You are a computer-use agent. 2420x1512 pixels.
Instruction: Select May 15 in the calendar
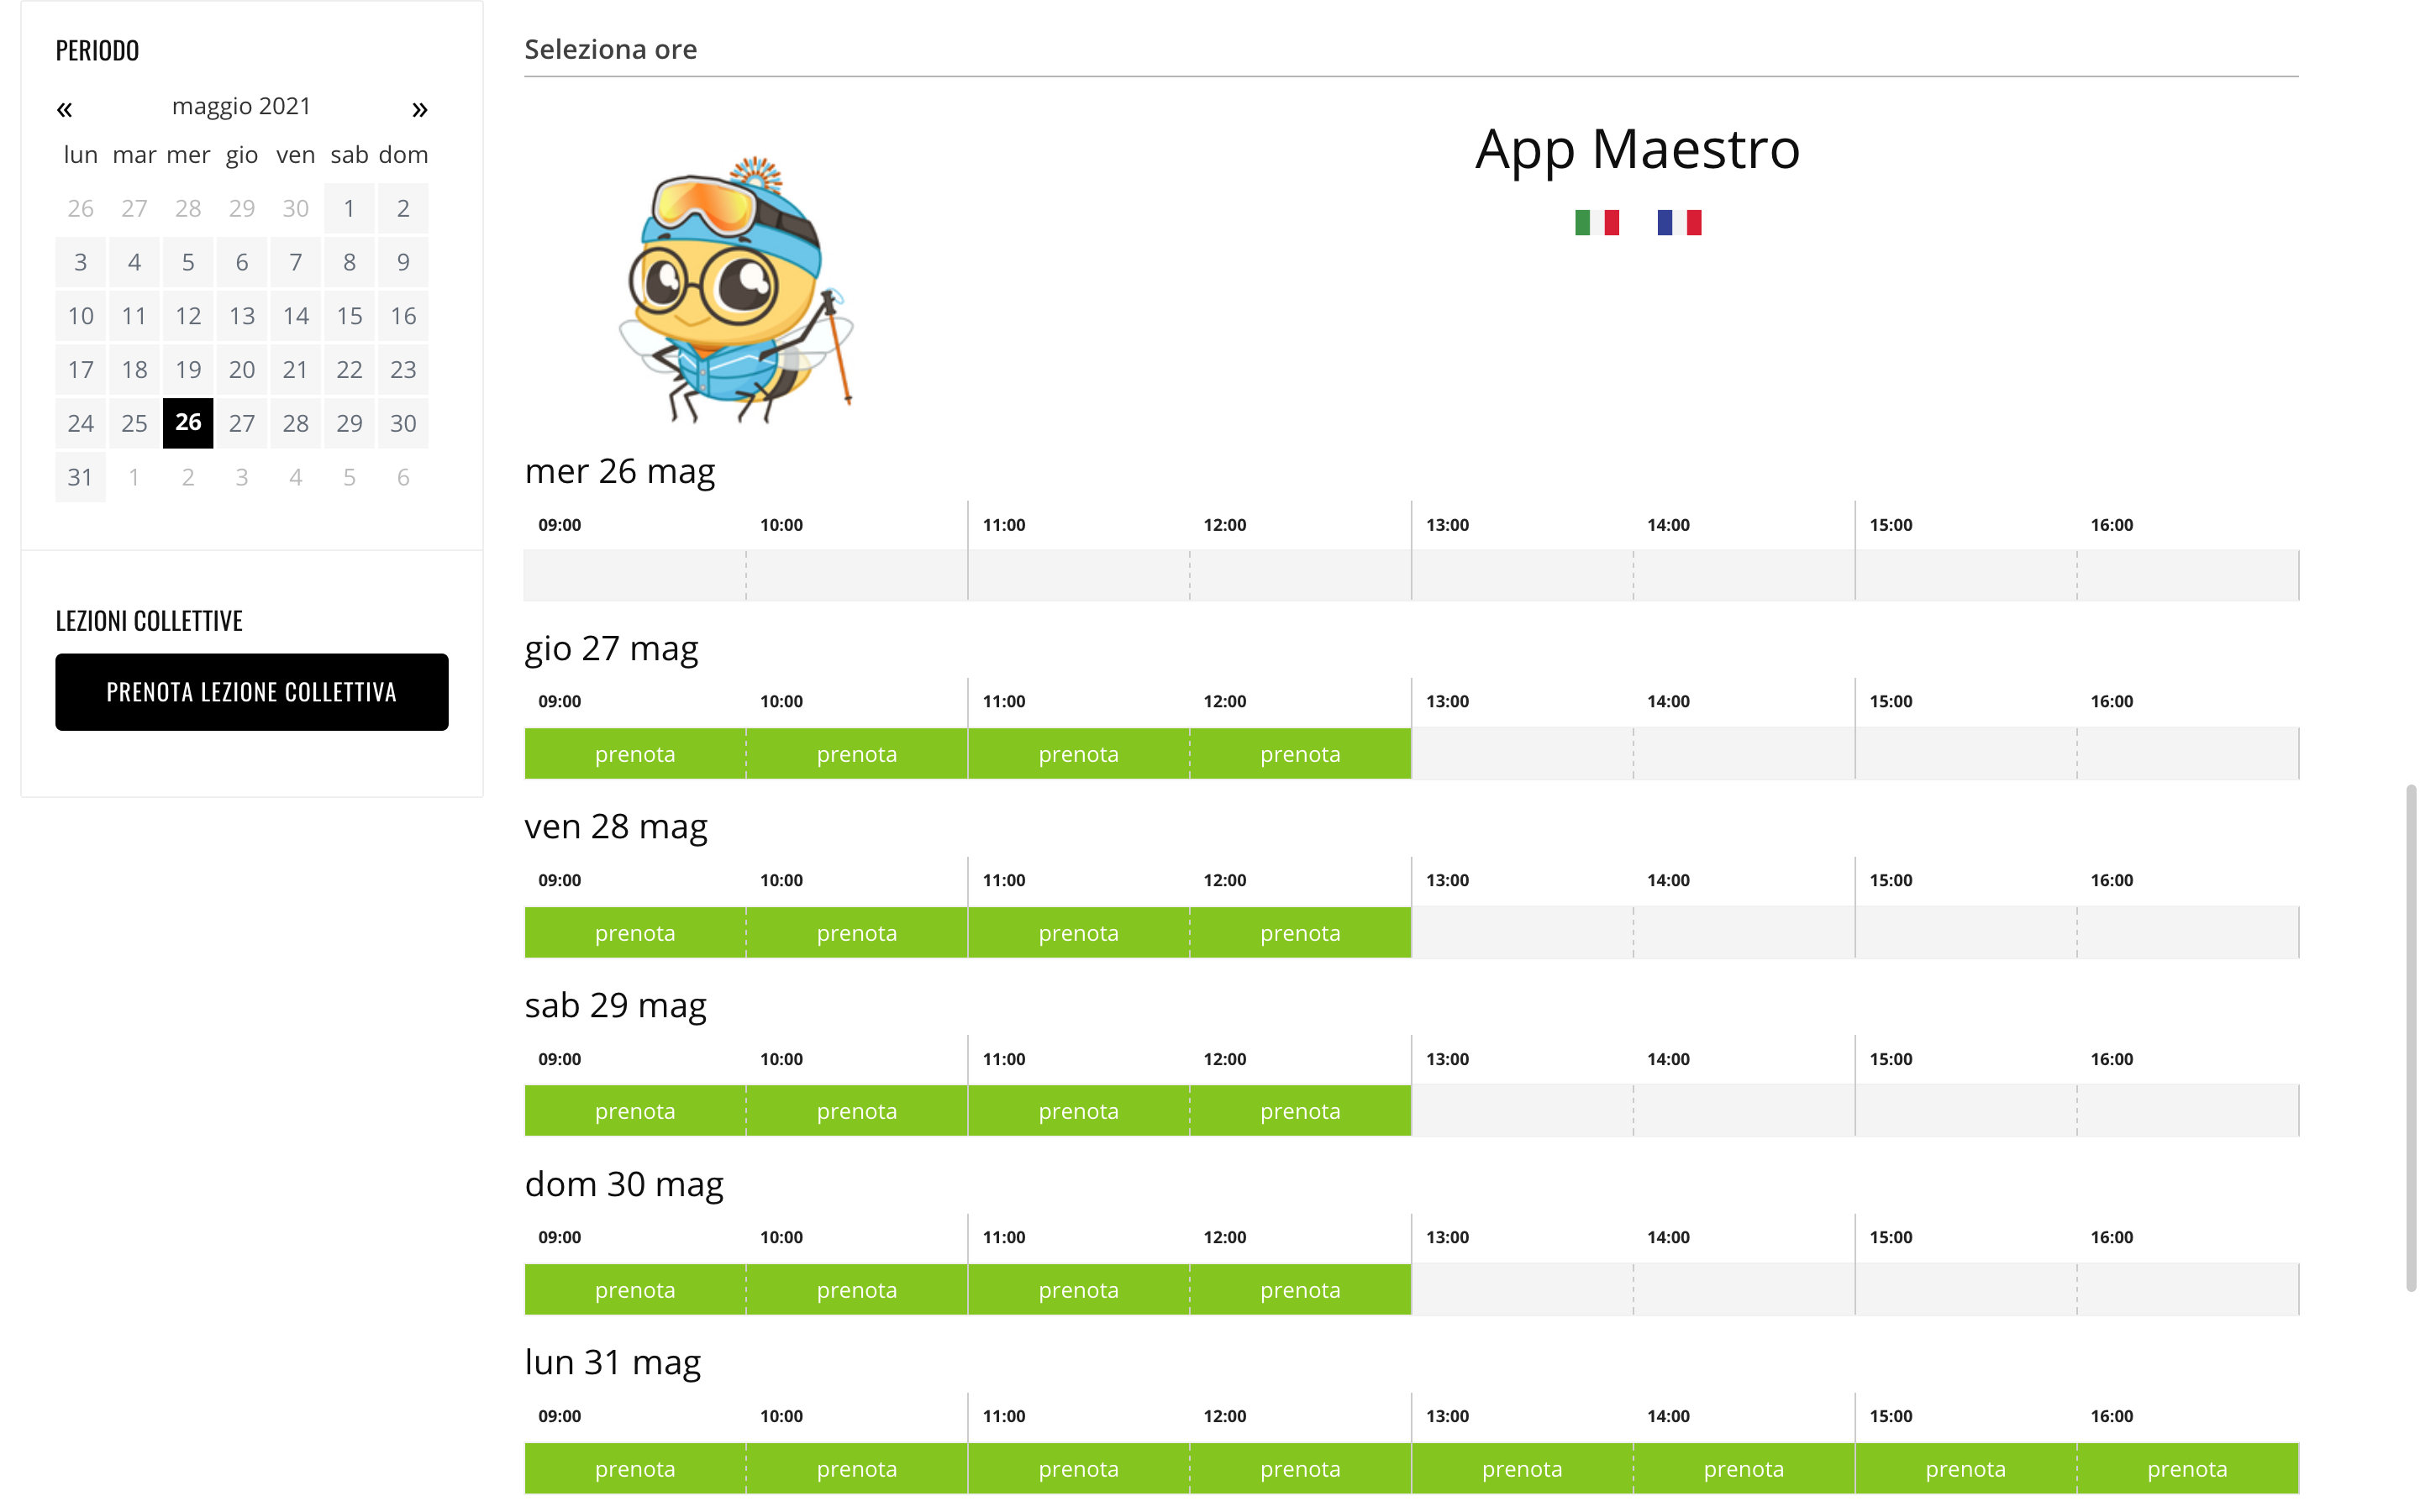coord(349,316)
